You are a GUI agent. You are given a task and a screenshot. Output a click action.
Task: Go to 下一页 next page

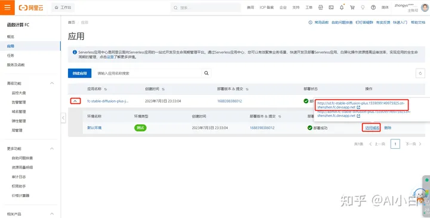(x=413, y=144)
